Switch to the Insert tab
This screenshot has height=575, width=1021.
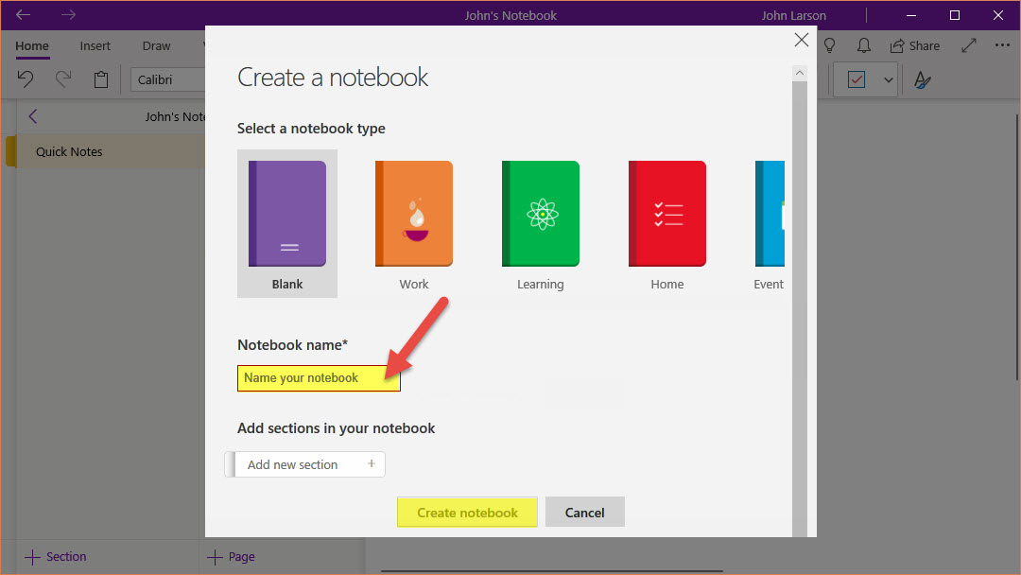(x=95, y=45)
